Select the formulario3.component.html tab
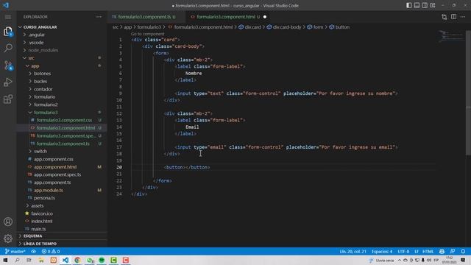Viewport: 471px width, 265px height. [x=225, y=17]
